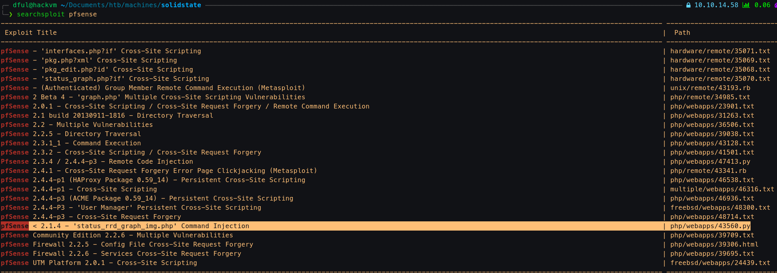777x273 pixels.
Task: Click the path hardware/remote/35069.txt
Action: [720, 60]
